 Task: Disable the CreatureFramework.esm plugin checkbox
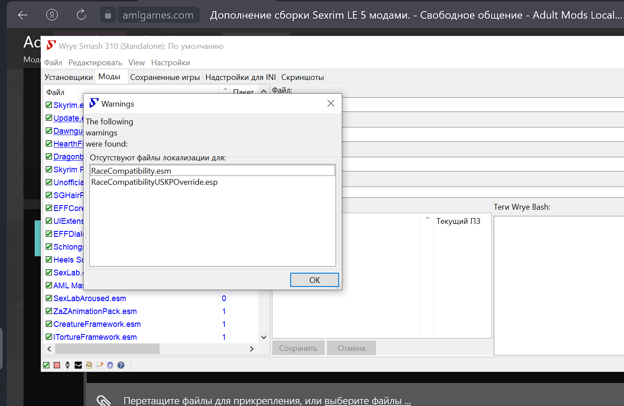(x=49, y=324)
